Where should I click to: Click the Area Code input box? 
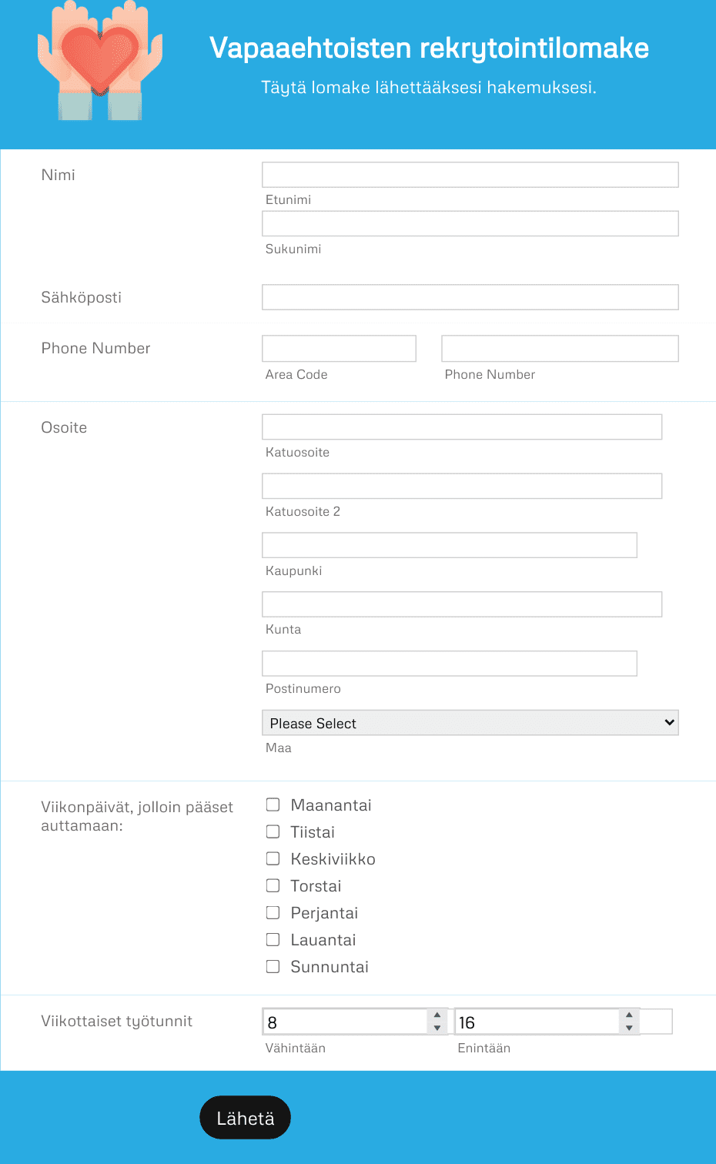[339, 349]
